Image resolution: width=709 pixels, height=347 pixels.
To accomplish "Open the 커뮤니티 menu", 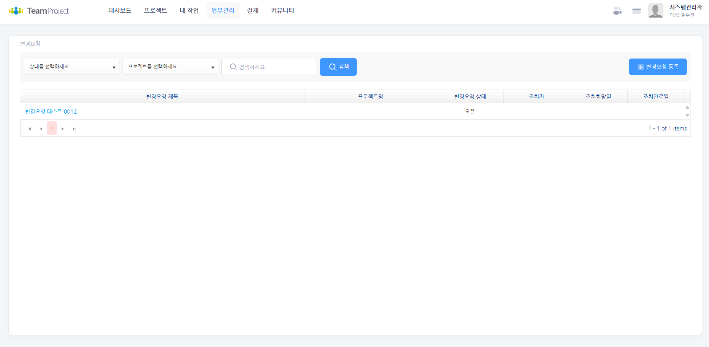I will pyautogui.click(x=283, y=11).
